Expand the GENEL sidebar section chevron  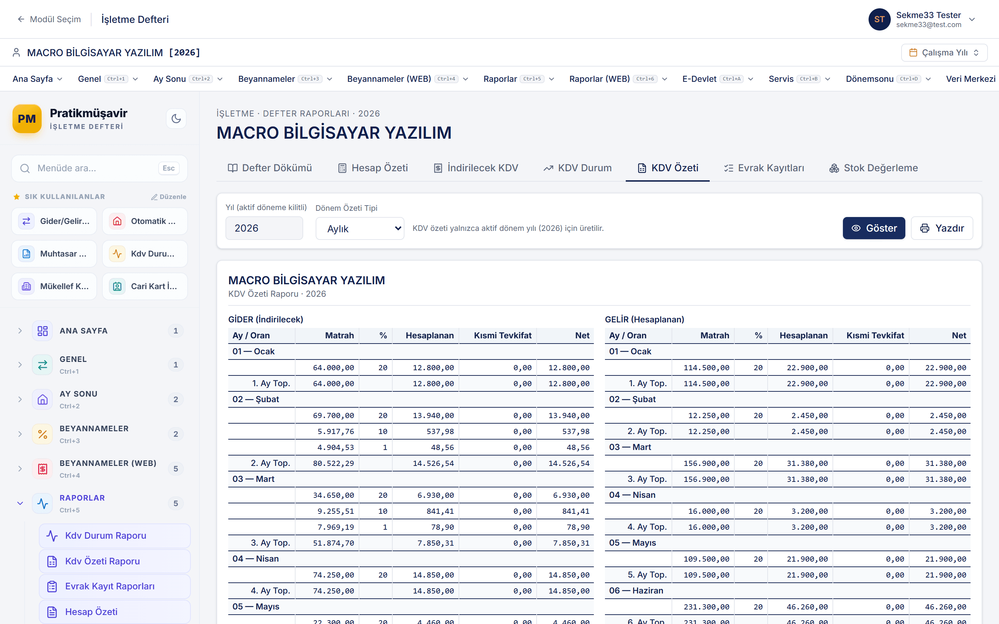[20, 365]
